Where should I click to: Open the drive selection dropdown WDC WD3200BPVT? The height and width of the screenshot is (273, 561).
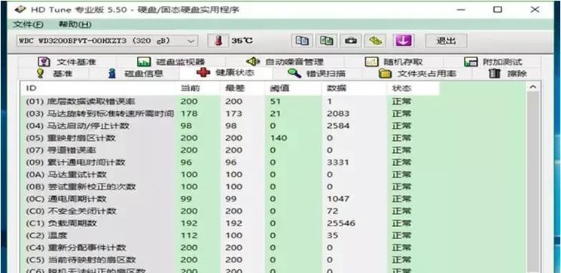coord(107,41)
